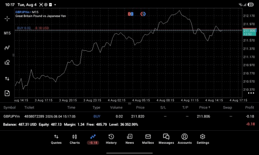Sort positions by Time column header
Image resolution: width=259 pixels, height=155 pixels.
pyautogui.click(x=71, y=108)
